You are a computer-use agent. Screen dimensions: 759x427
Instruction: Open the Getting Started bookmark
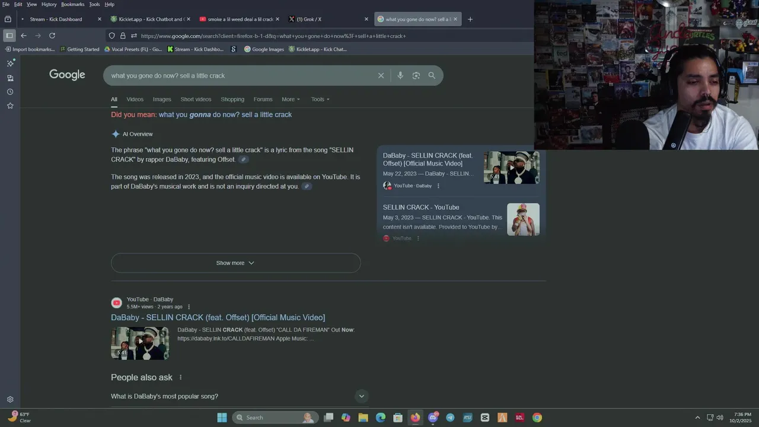pos(79,49)
